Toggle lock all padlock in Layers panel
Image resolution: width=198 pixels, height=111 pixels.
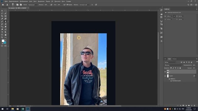coord(180,68)
